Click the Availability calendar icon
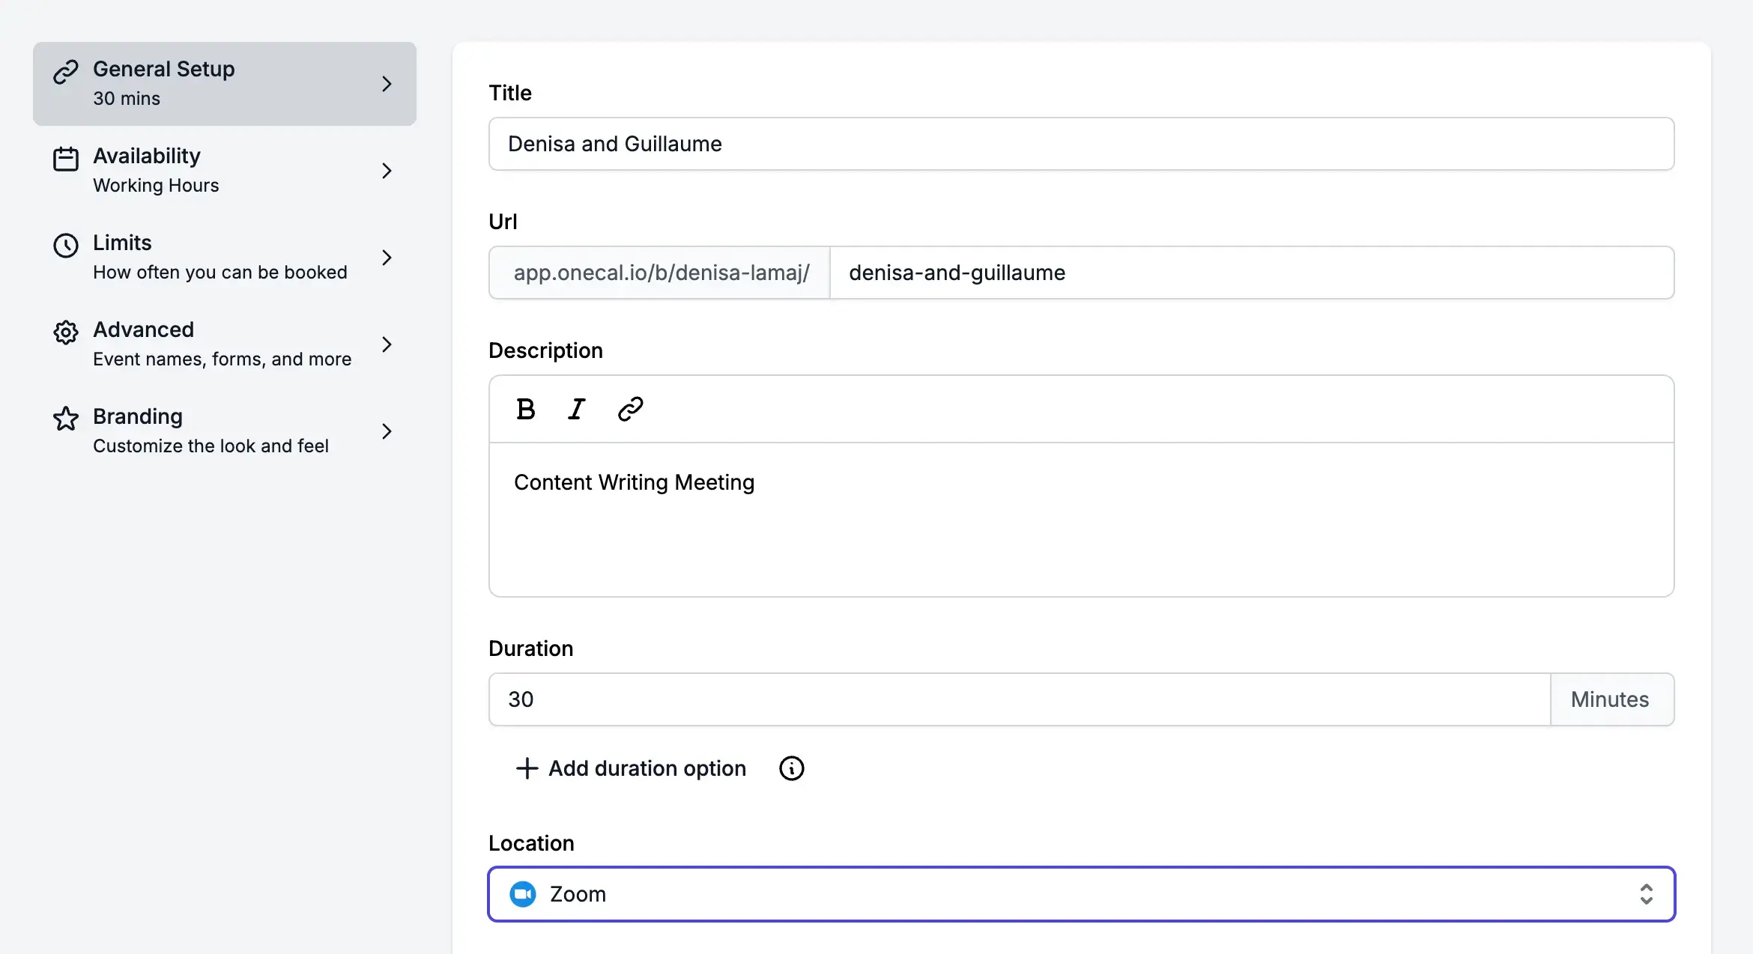 [66, 157]
